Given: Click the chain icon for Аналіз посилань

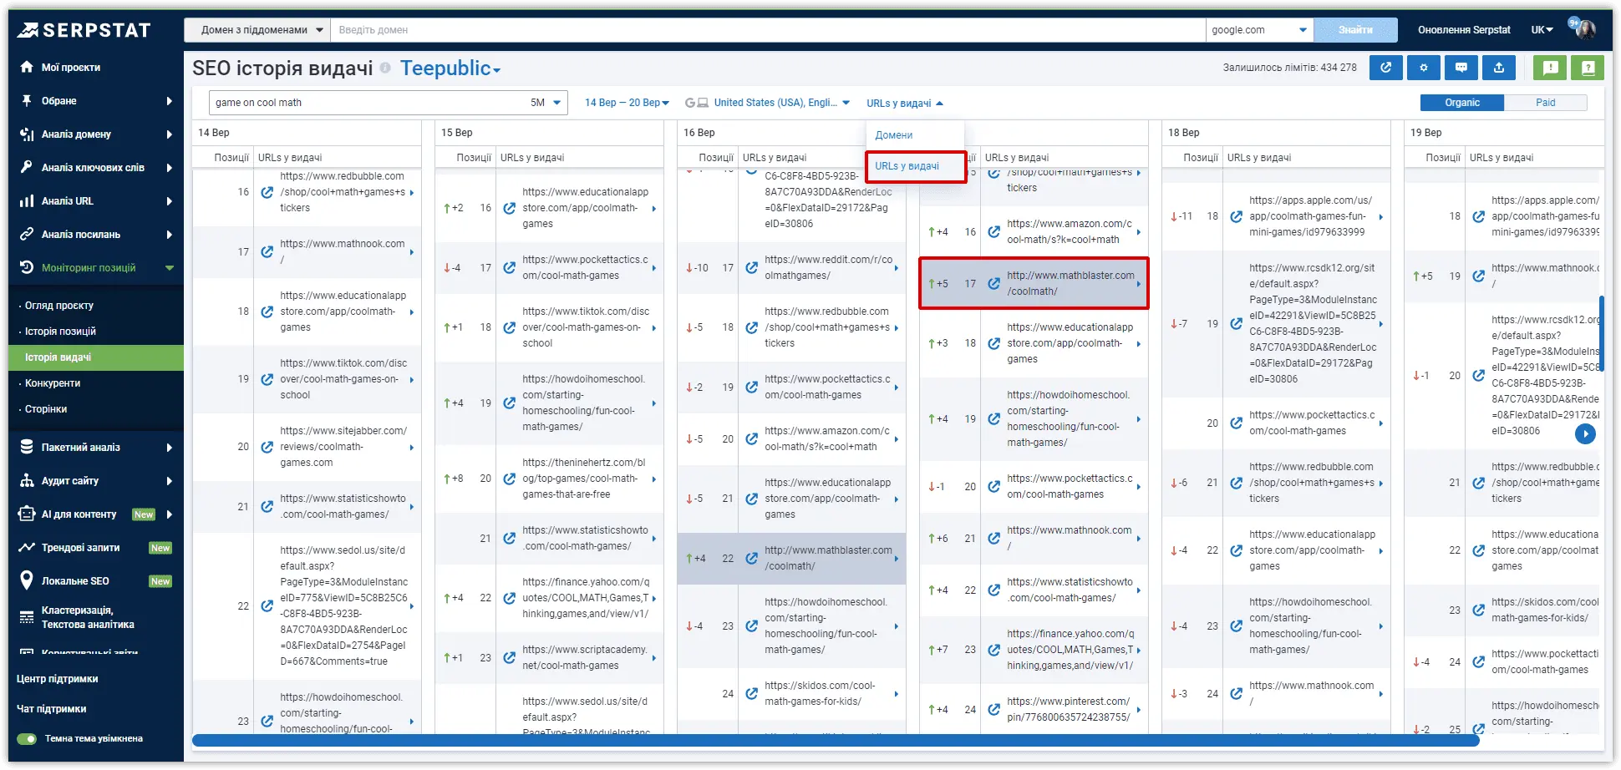Looking at the screenshot, I should tap(27, 234).
